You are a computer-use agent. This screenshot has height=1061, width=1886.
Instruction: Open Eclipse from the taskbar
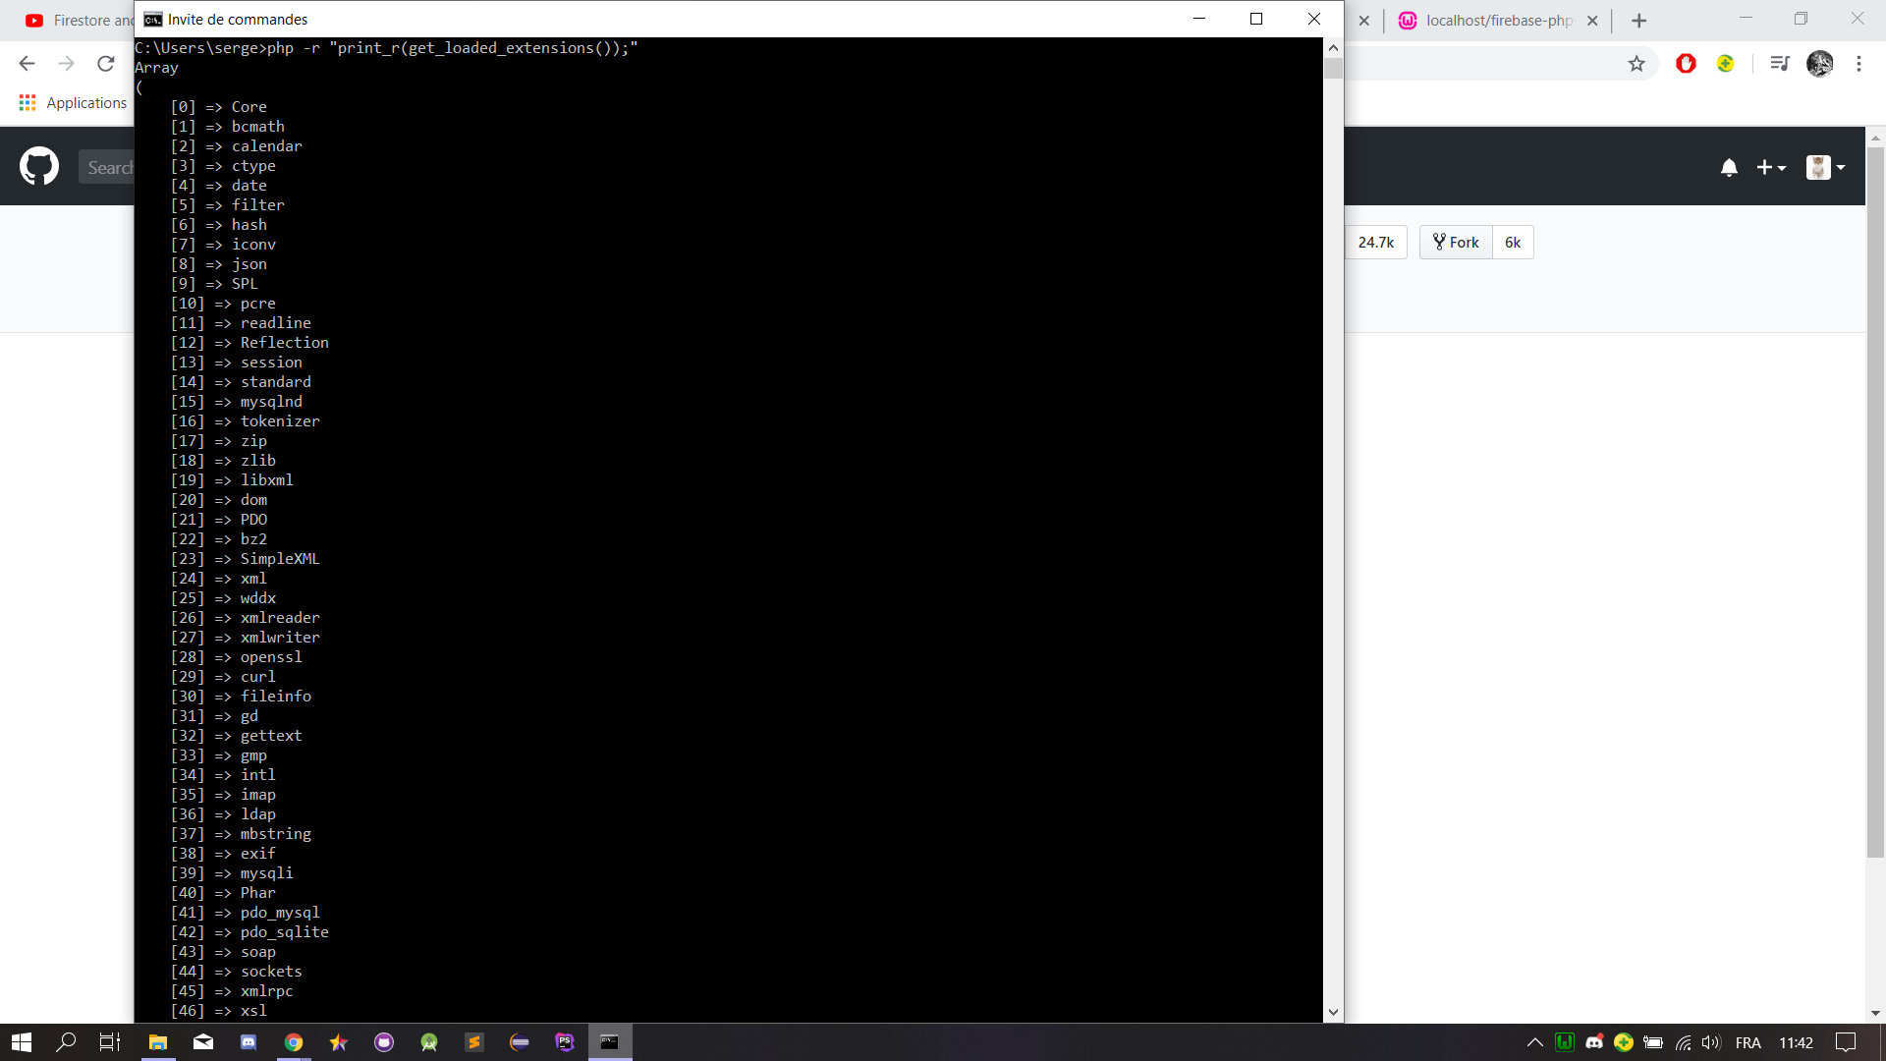coord(520,1042)
